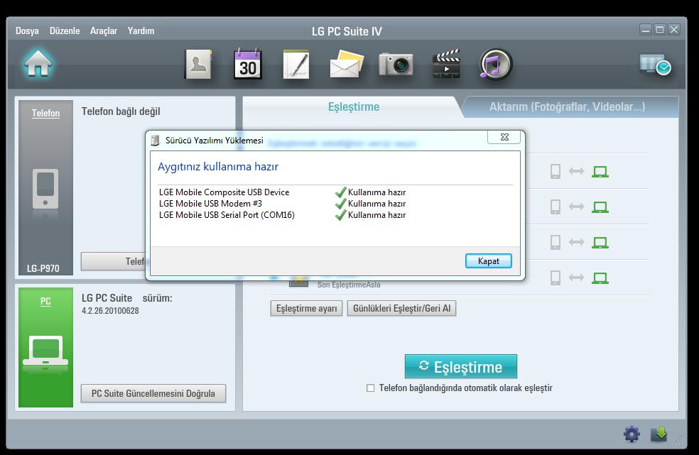Open the Videos clapperboard icon
The image size is (699, 455).
pos(446,64)
